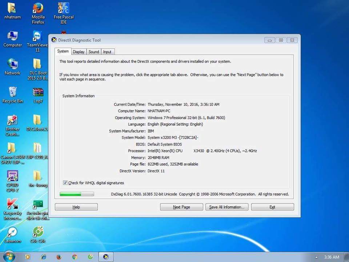The width and height of the screenshot is (349, 262).
Task: Click the green diagnostic progress bar
Action: coord(77,194)
